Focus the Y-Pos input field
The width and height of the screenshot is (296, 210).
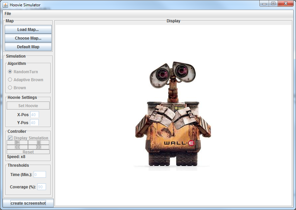34,123
